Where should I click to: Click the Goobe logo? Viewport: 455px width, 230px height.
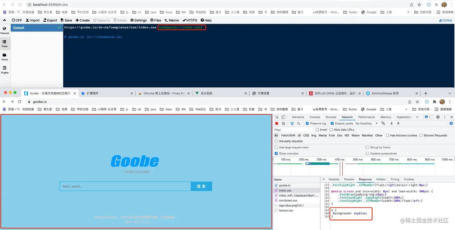(x=135, y=161)
